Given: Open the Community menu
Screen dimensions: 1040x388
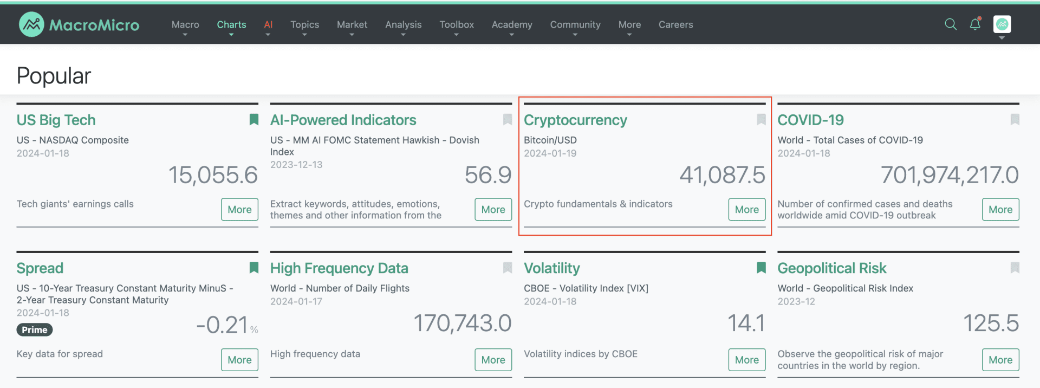Looking at the screenshot, I should [x=575, y=24].
